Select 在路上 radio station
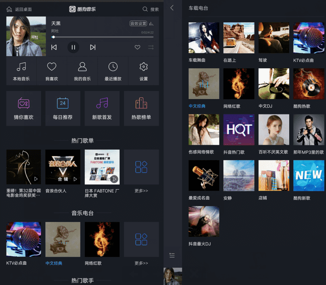Screen dimensions: 326x285 (239, 38)
